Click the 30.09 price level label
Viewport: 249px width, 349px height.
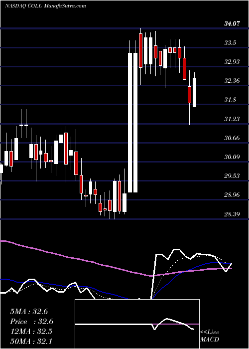click(x=232, y=157)
